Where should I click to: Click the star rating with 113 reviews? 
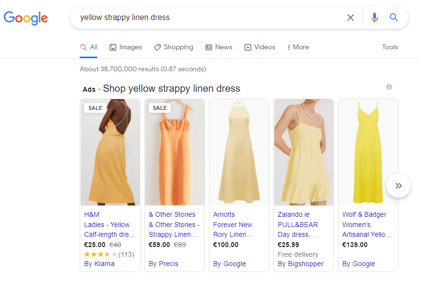coord(109,254)
